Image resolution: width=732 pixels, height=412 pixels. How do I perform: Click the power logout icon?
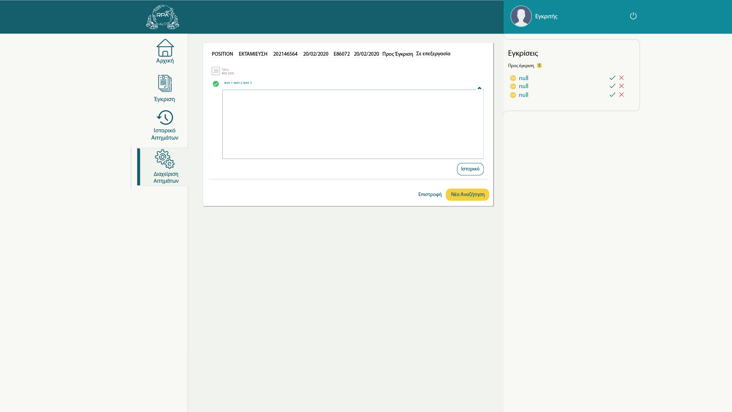point(633,16)
